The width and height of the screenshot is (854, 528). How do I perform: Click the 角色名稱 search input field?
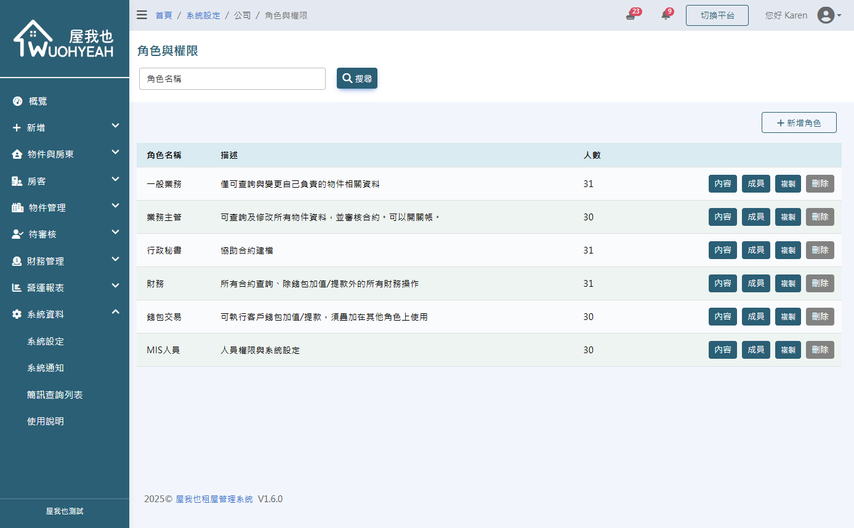pos(232,78)
